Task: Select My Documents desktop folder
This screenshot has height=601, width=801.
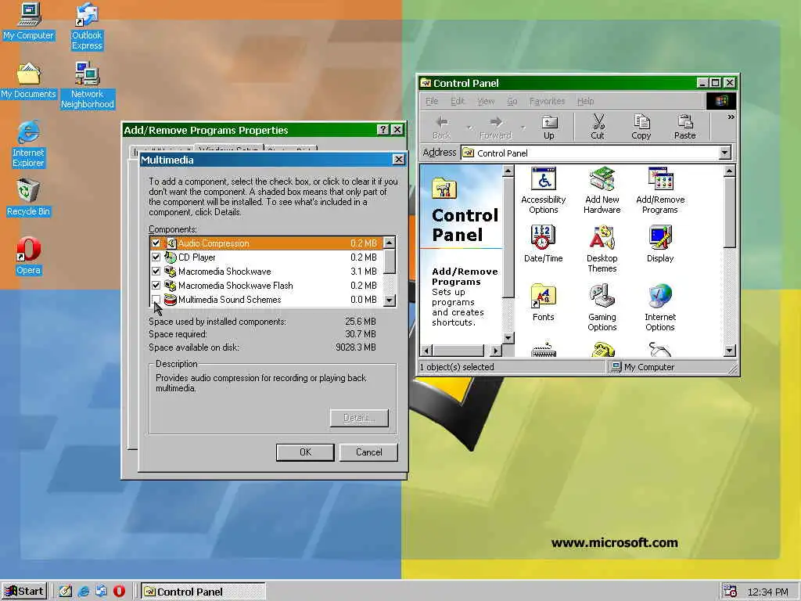Action: tap(29, 81)
